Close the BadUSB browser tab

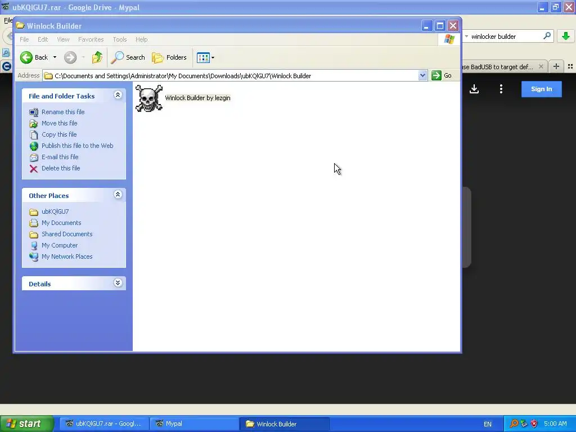(541, 66)
